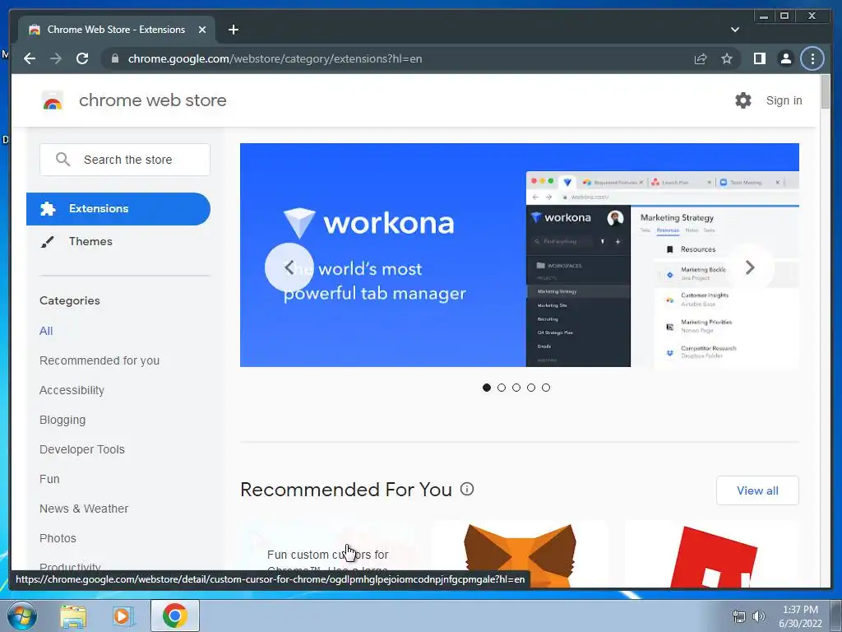Open the side panel icon
The image size is (842, 632).
pos(759,58)
